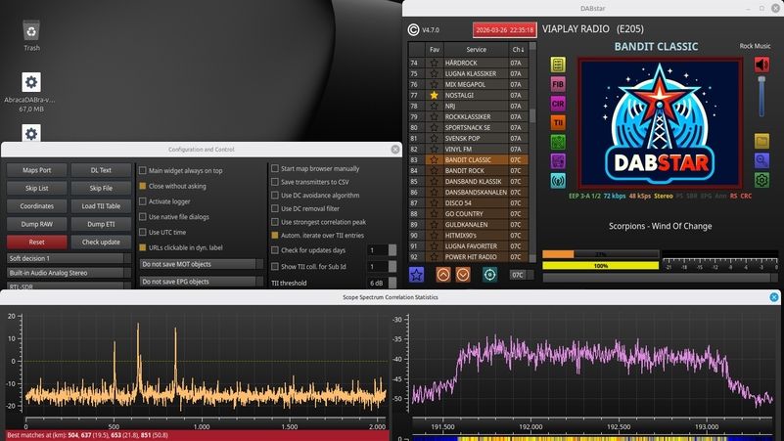Enable Main widget always on top
The height and width of the screenshot is (441, 784).
[143, 170]
